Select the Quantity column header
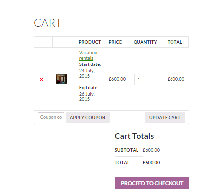206x193 pixels. coord(145,42)
